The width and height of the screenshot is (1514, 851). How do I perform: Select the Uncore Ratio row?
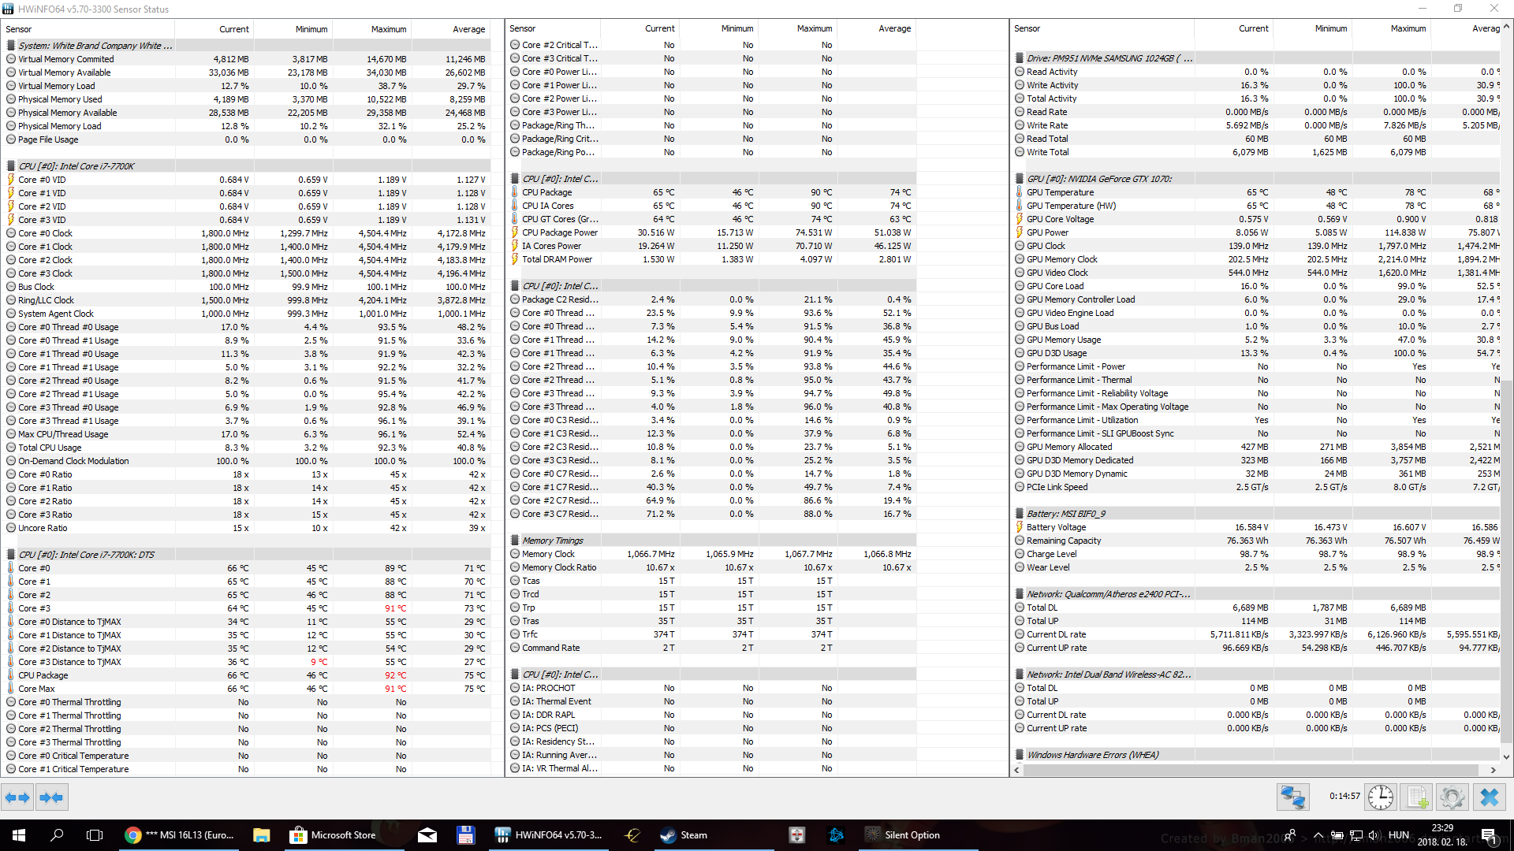pos(247,528)
